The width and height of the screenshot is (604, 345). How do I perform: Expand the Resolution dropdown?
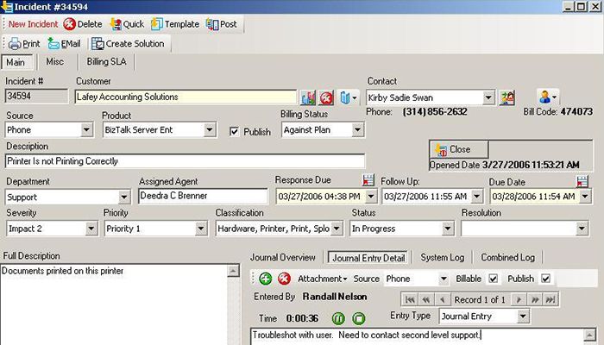pyautogui.click(x=582, y=229)
